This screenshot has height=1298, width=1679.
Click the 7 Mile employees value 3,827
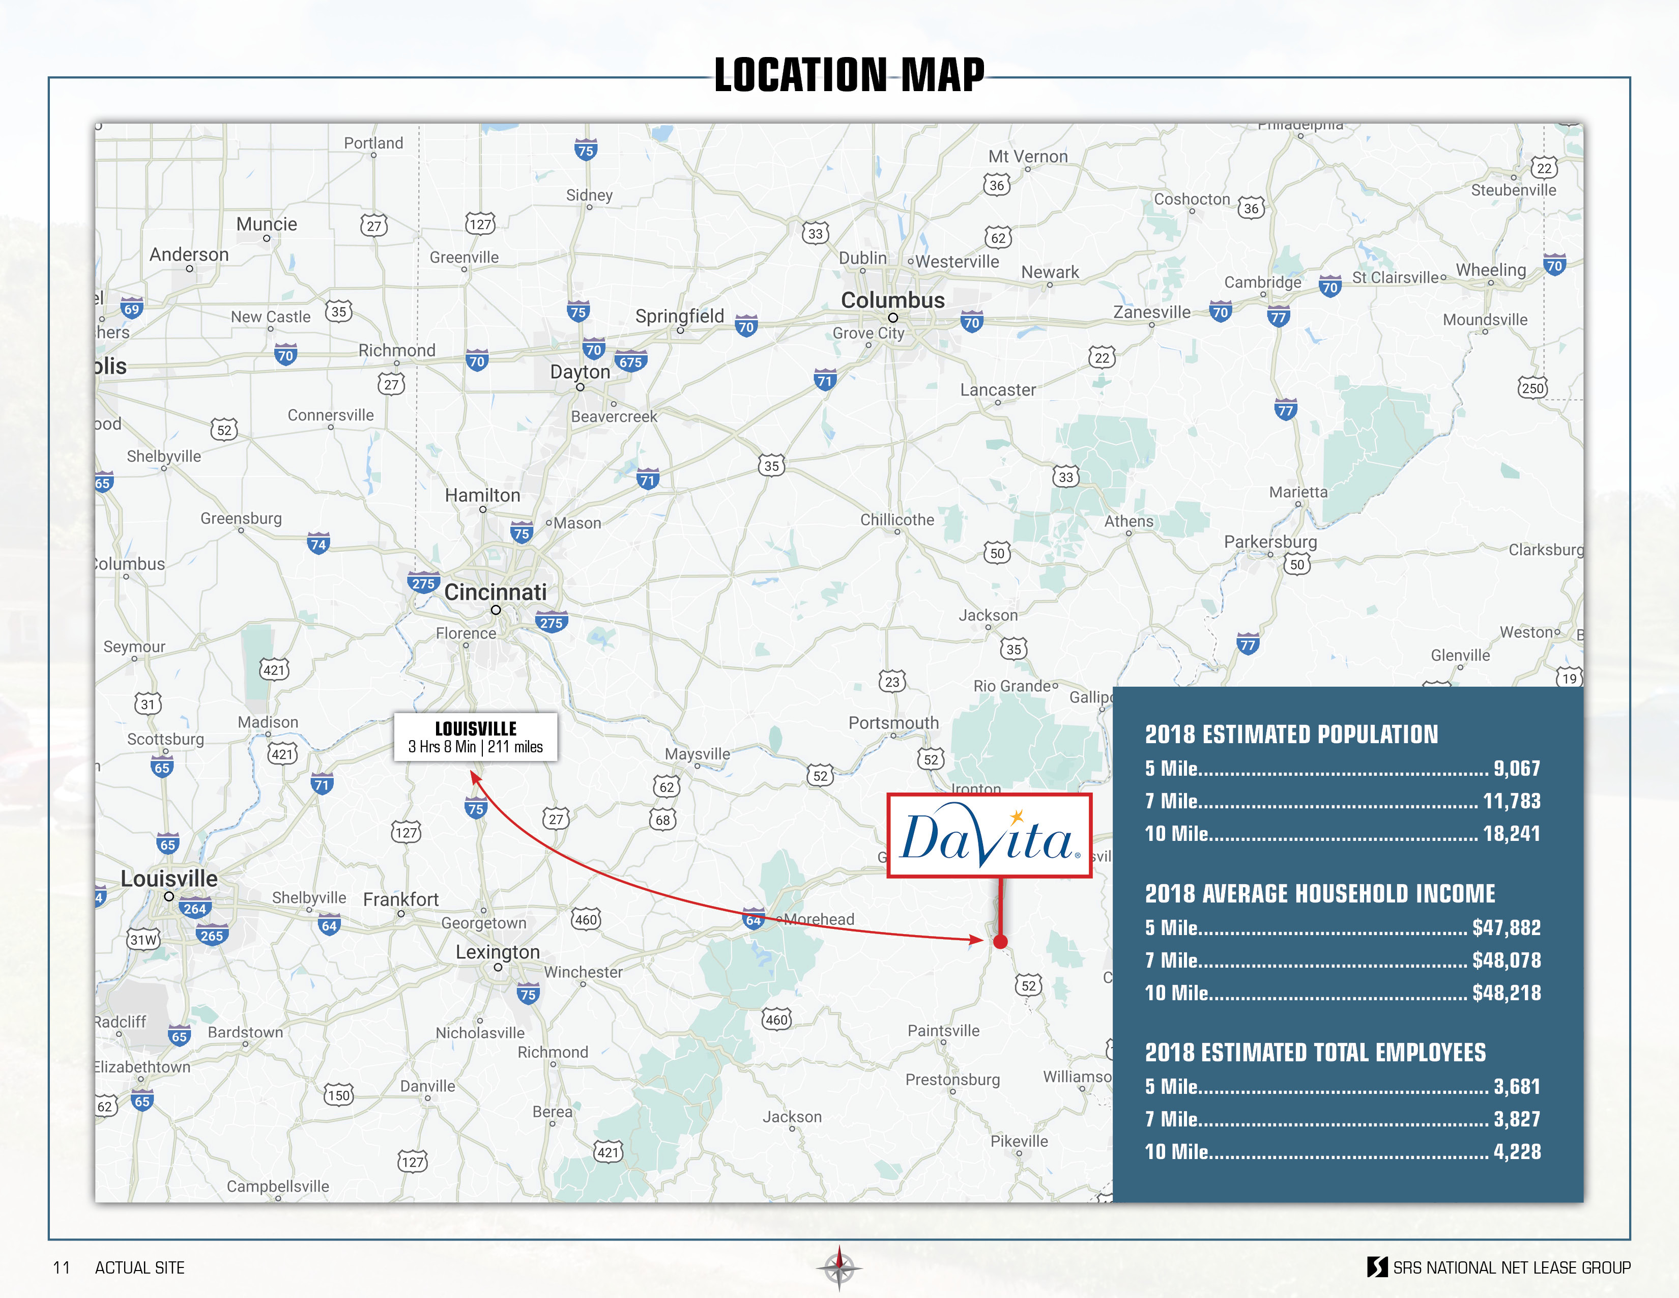point(1516,1119)
